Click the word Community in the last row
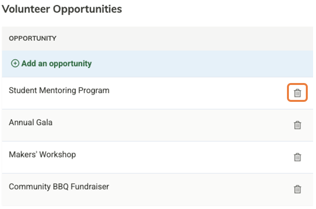 (30, 187)
